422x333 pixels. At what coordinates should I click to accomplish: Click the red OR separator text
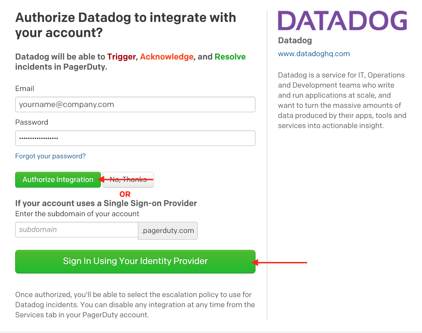pyautogui.click(x=125, y=194)
